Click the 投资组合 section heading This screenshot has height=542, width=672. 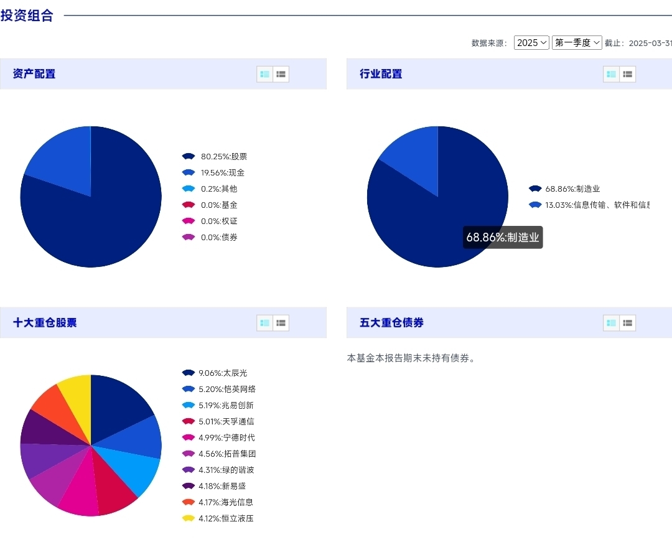[x=27, y=16]
